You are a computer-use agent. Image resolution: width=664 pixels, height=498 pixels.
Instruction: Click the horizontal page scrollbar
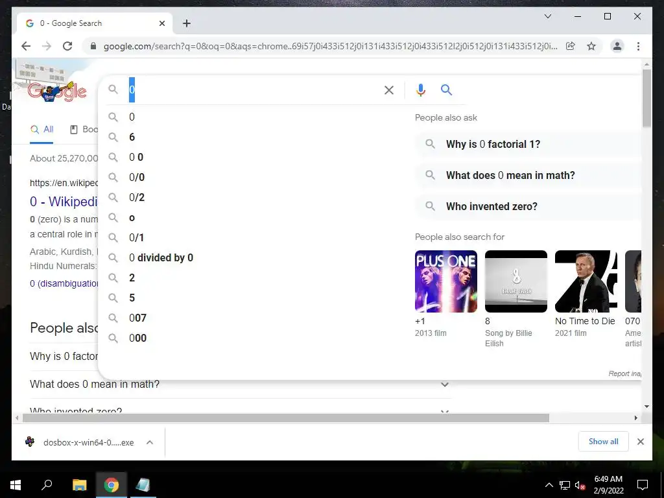(286, 418)
